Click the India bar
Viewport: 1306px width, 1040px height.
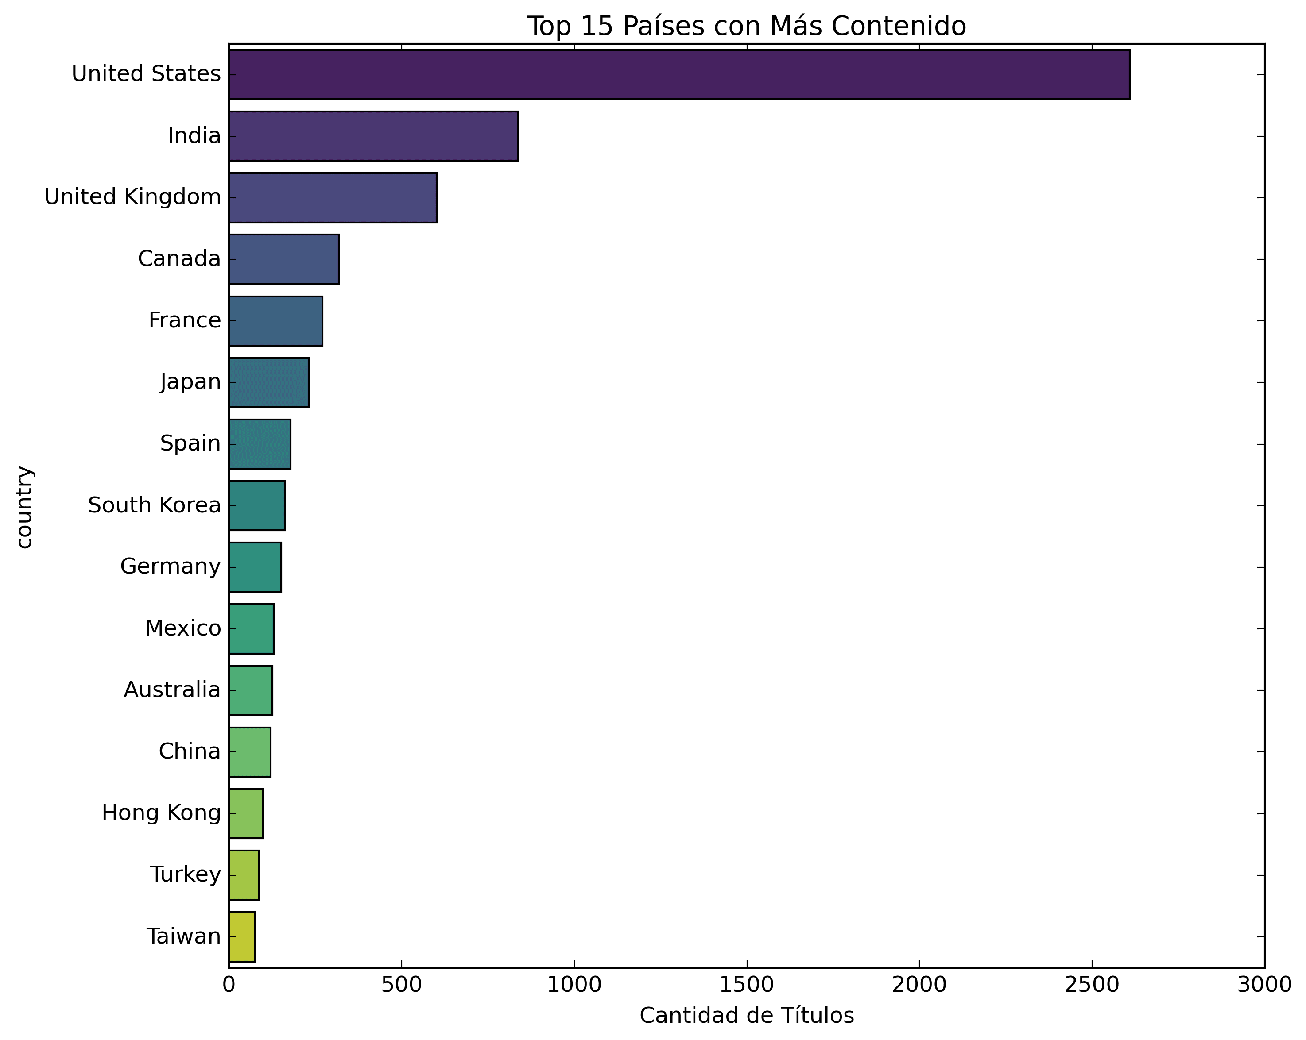[373, 136]
